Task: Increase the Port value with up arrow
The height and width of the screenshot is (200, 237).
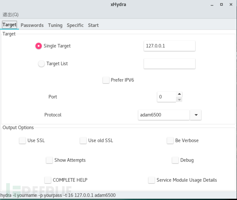Action: point(179,94)
